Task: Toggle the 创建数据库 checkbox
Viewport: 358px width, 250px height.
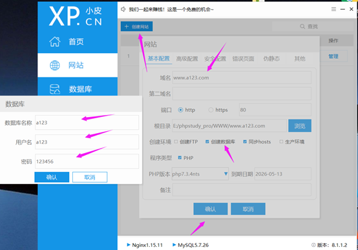Action: click(x=207, y=141)
